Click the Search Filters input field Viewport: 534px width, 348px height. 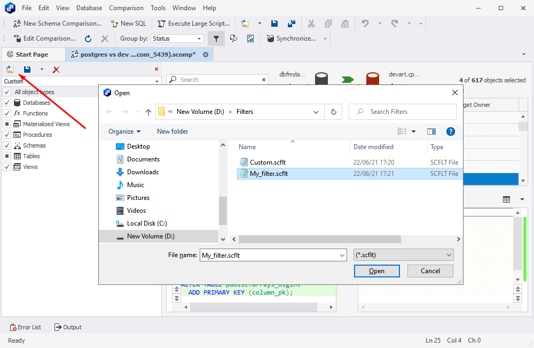(403, 112)
